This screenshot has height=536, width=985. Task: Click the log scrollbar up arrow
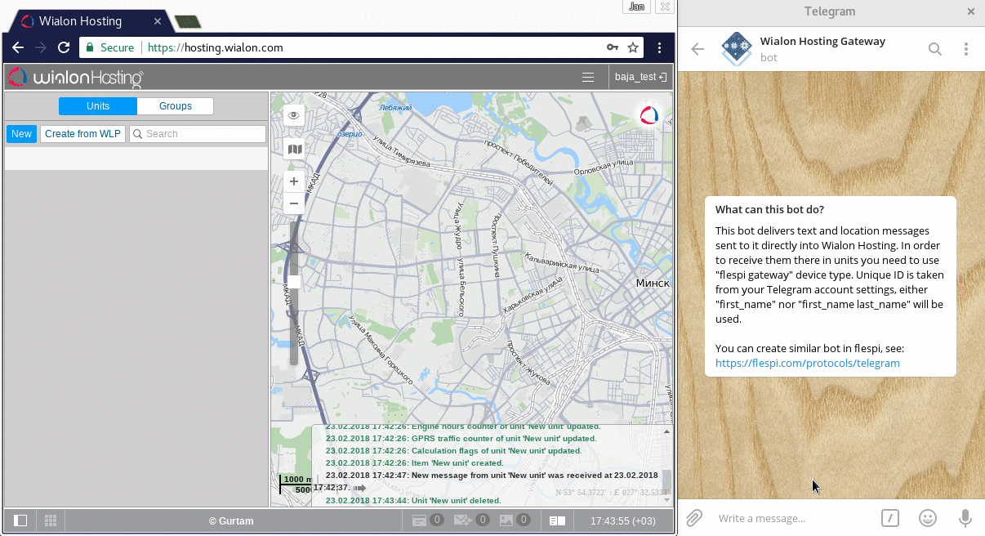[x=667, y=431]
